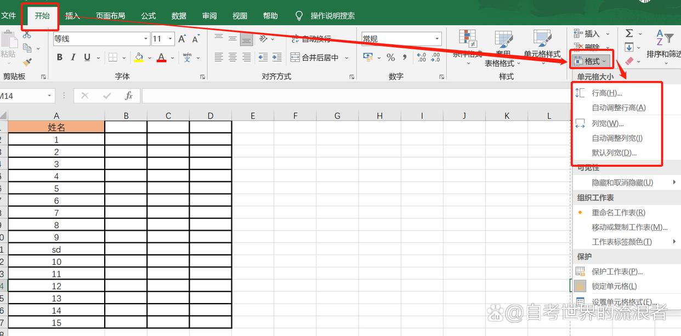Screen dimensions: 681x336
Task: Click the text Orientation icon
Action: click(x=264, y=39)
